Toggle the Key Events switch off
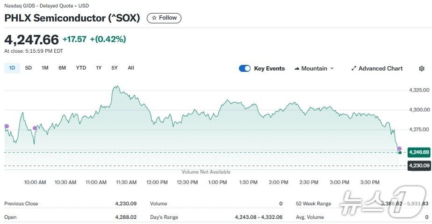The height and width of the screenshot is (224, 432). [x=245, y=69]
